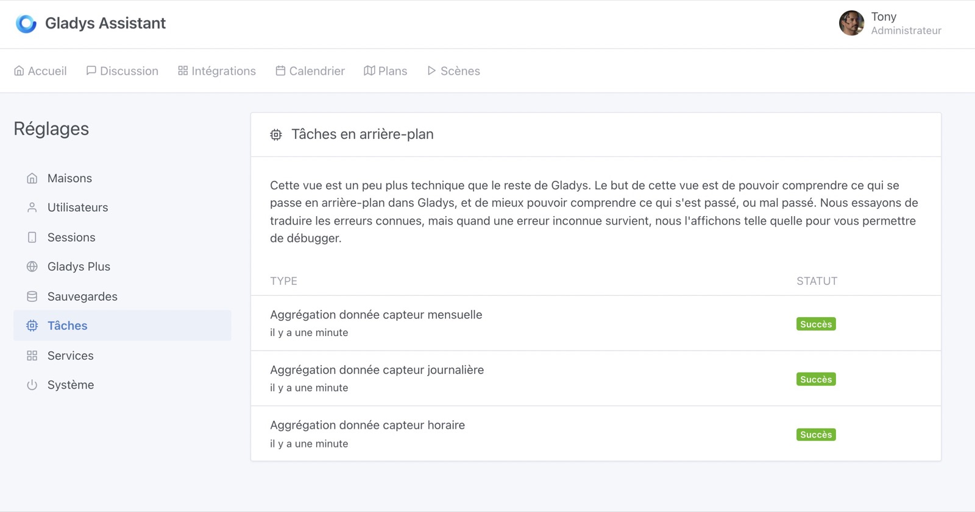975x512 pixels.
Task: Click the Utilisateurs person icon
Action: (32, 208)
